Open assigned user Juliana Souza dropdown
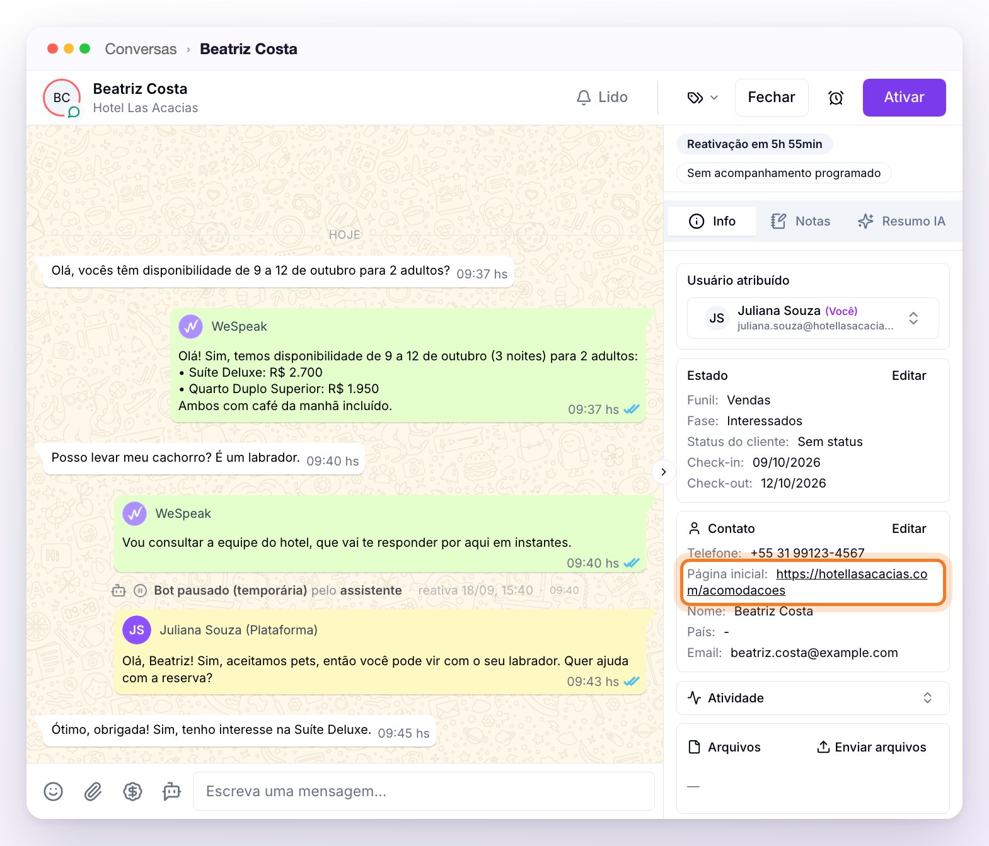 [x=813, y=318]
